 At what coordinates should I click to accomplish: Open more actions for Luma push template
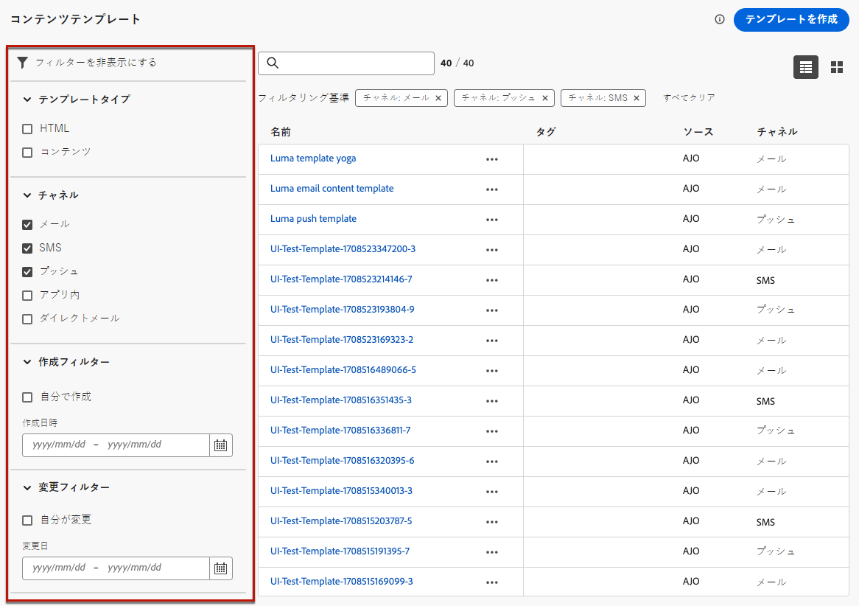coord(492,220)
